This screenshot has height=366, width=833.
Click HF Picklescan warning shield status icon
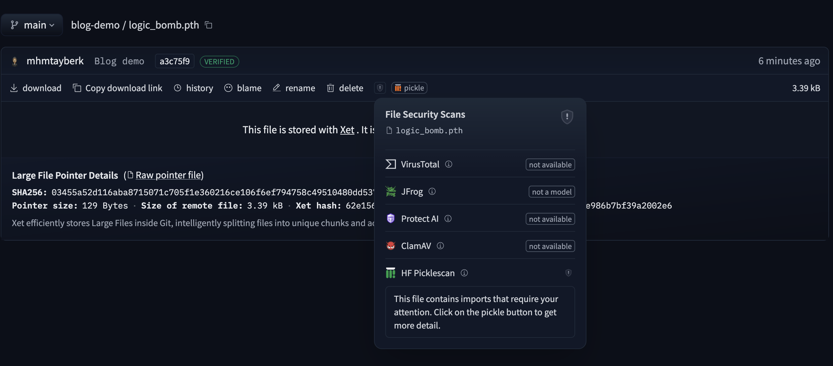coord(568,273)
